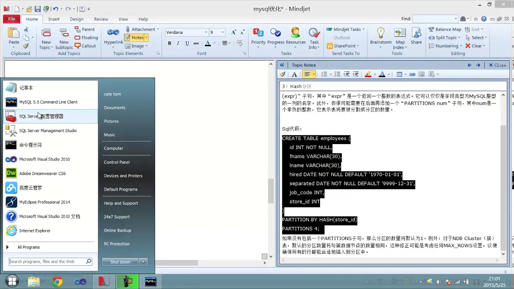Click Balance Map in Editing group
Image resolution: width=514 pixels, height=289 pixels.
click(x=445, y=29)
